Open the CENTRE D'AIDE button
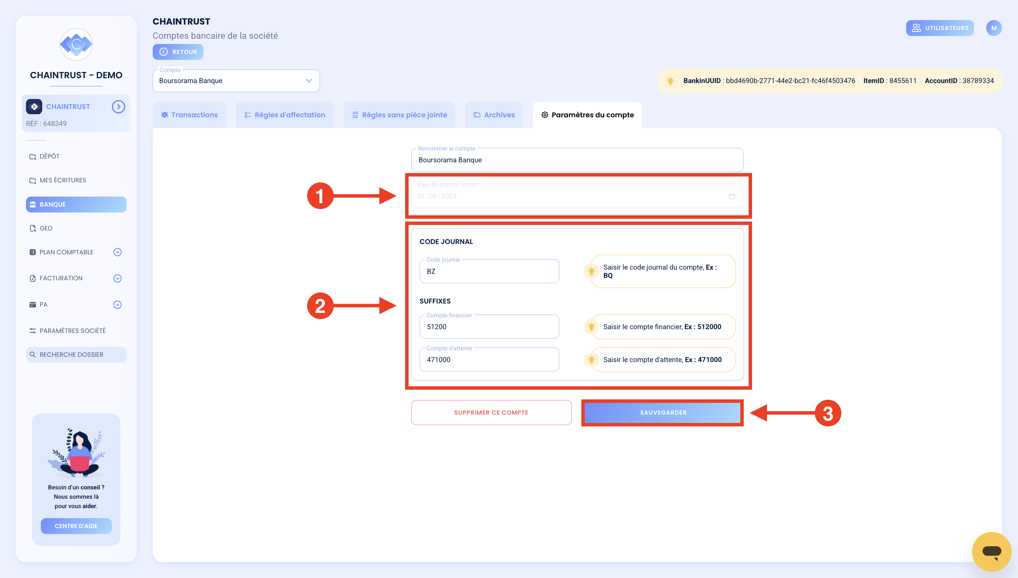 [76, 526]
